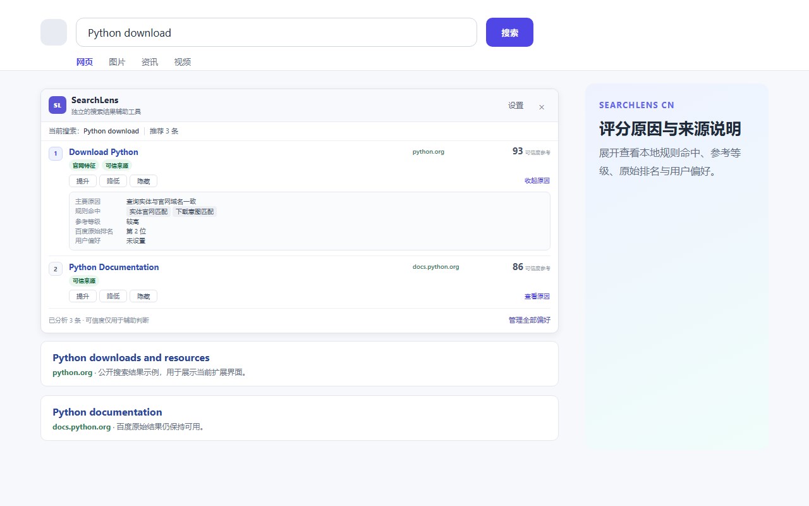Click the 86 credibility score
Screen dimensions: 809x506
point(518,266)
